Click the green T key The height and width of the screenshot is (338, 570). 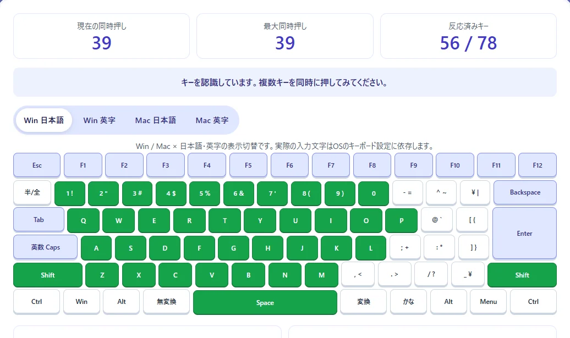[x=224, y=220]
